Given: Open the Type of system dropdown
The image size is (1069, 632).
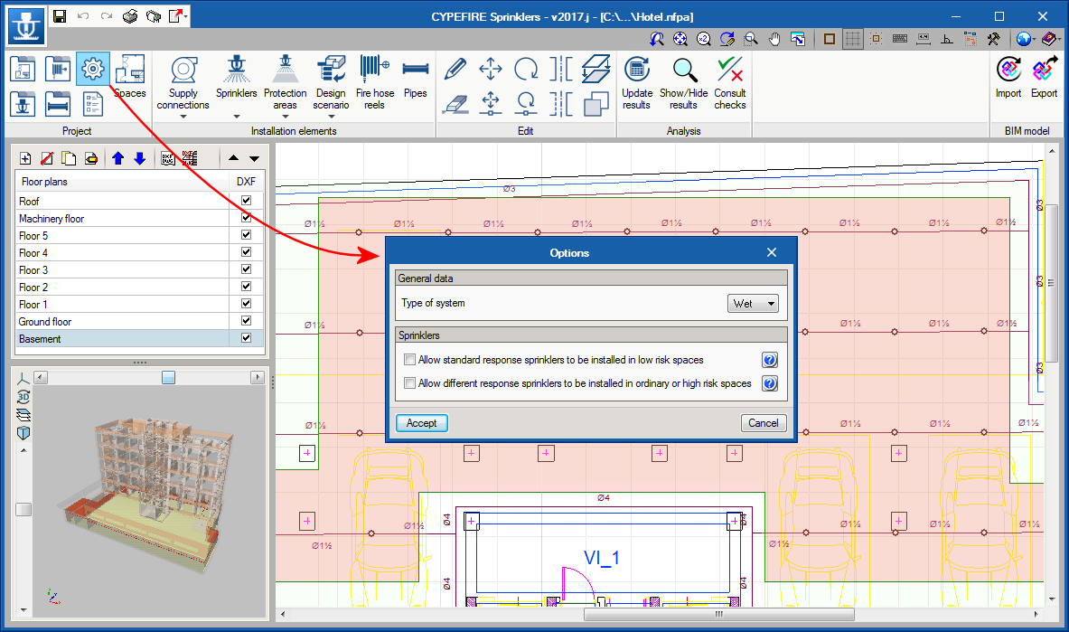Looking at the screenshot, I should coord(753,304).
